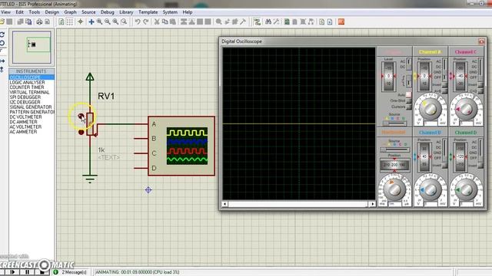Click the simulation Pause button

28,272
